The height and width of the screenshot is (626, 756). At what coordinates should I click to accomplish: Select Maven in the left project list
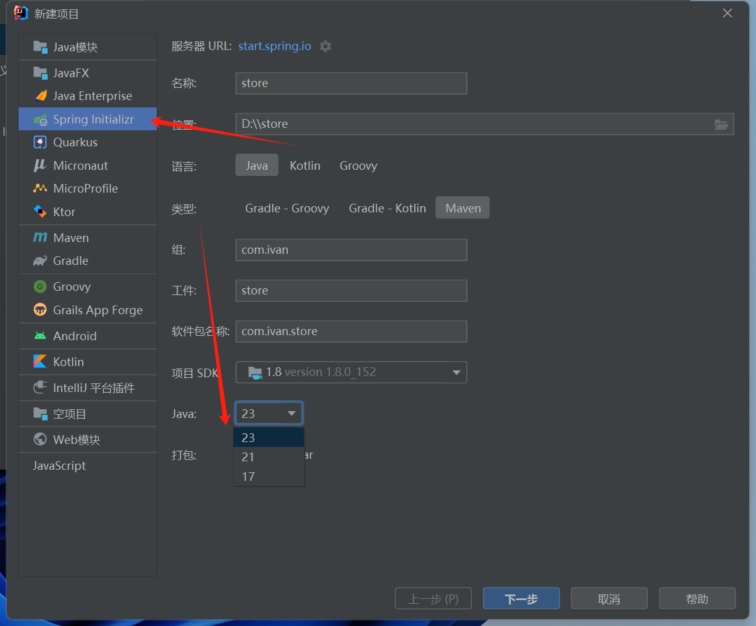[71, 238]
